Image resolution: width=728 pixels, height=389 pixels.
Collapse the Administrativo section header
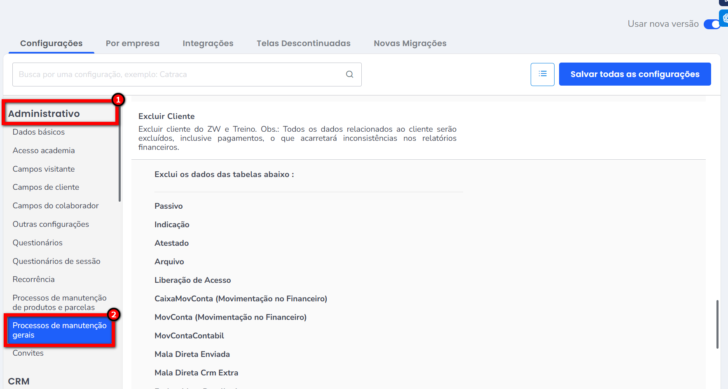tap(44, 114)
